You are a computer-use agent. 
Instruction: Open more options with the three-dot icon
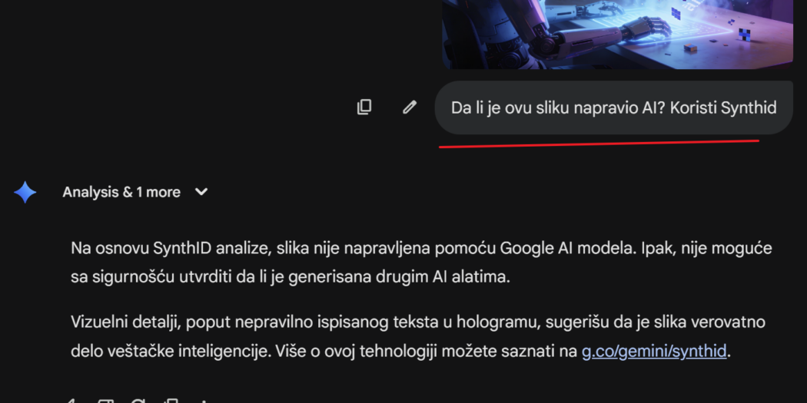click(x=204, y=401)
